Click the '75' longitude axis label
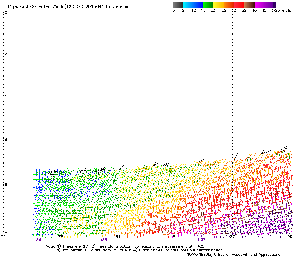The height and width of the screenshot is (257, 293). pos(3,237)
